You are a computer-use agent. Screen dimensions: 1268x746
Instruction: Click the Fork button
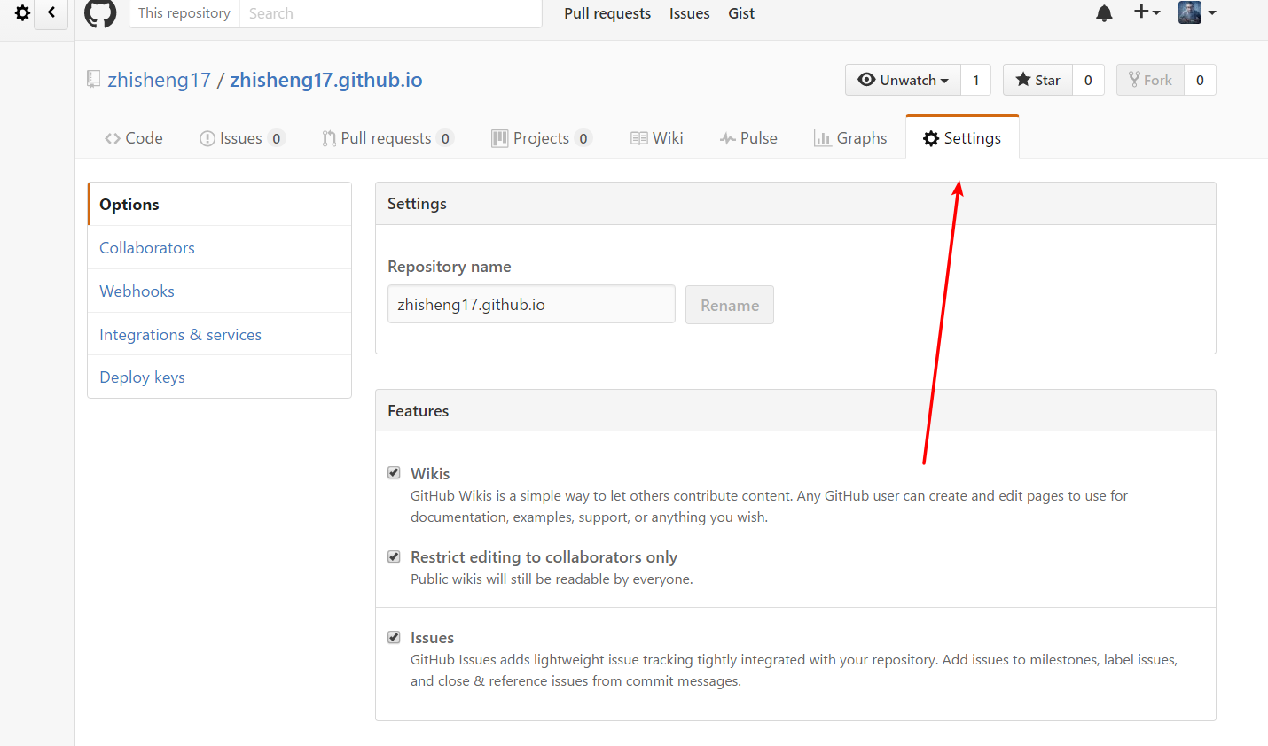[1150, 80]
